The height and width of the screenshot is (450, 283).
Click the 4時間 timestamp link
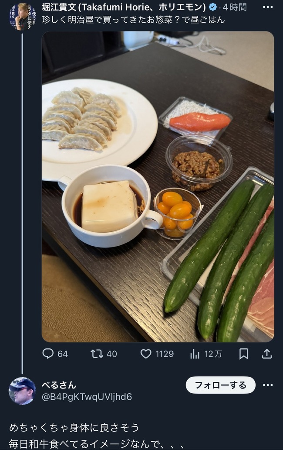[x=235, y=7]
